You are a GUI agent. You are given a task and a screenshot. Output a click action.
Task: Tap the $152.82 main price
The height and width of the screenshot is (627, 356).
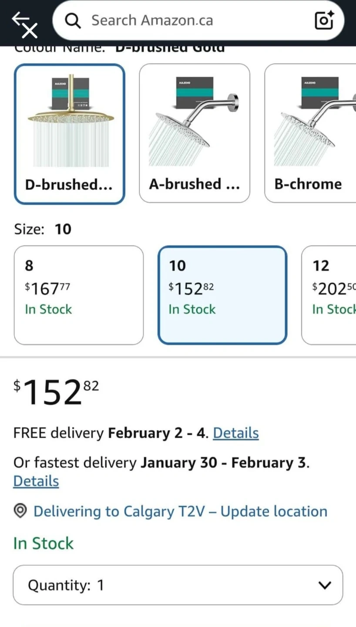(x=57, y=392)
